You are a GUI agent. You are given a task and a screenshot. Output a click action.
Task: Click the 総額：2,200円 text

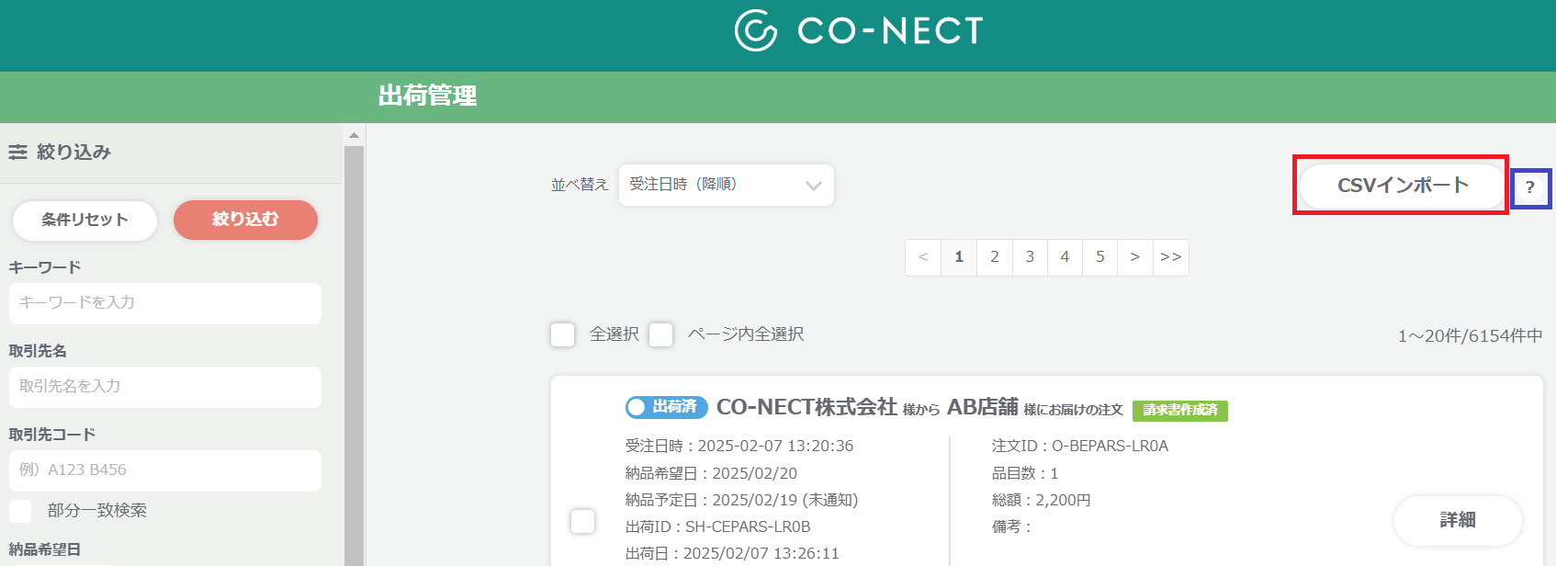1042,500
